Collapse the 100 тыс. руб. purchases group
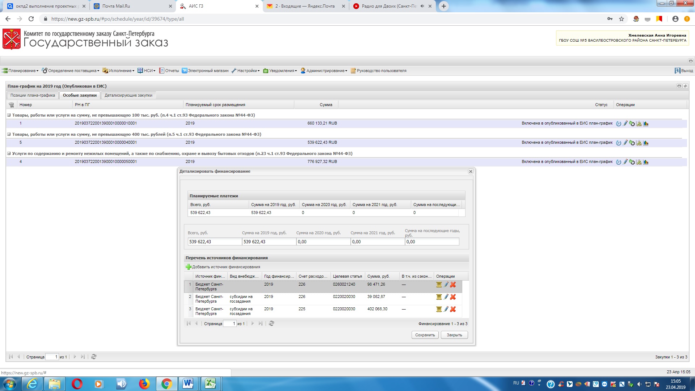This screenshot has width=695, height=391. [9, 115]
